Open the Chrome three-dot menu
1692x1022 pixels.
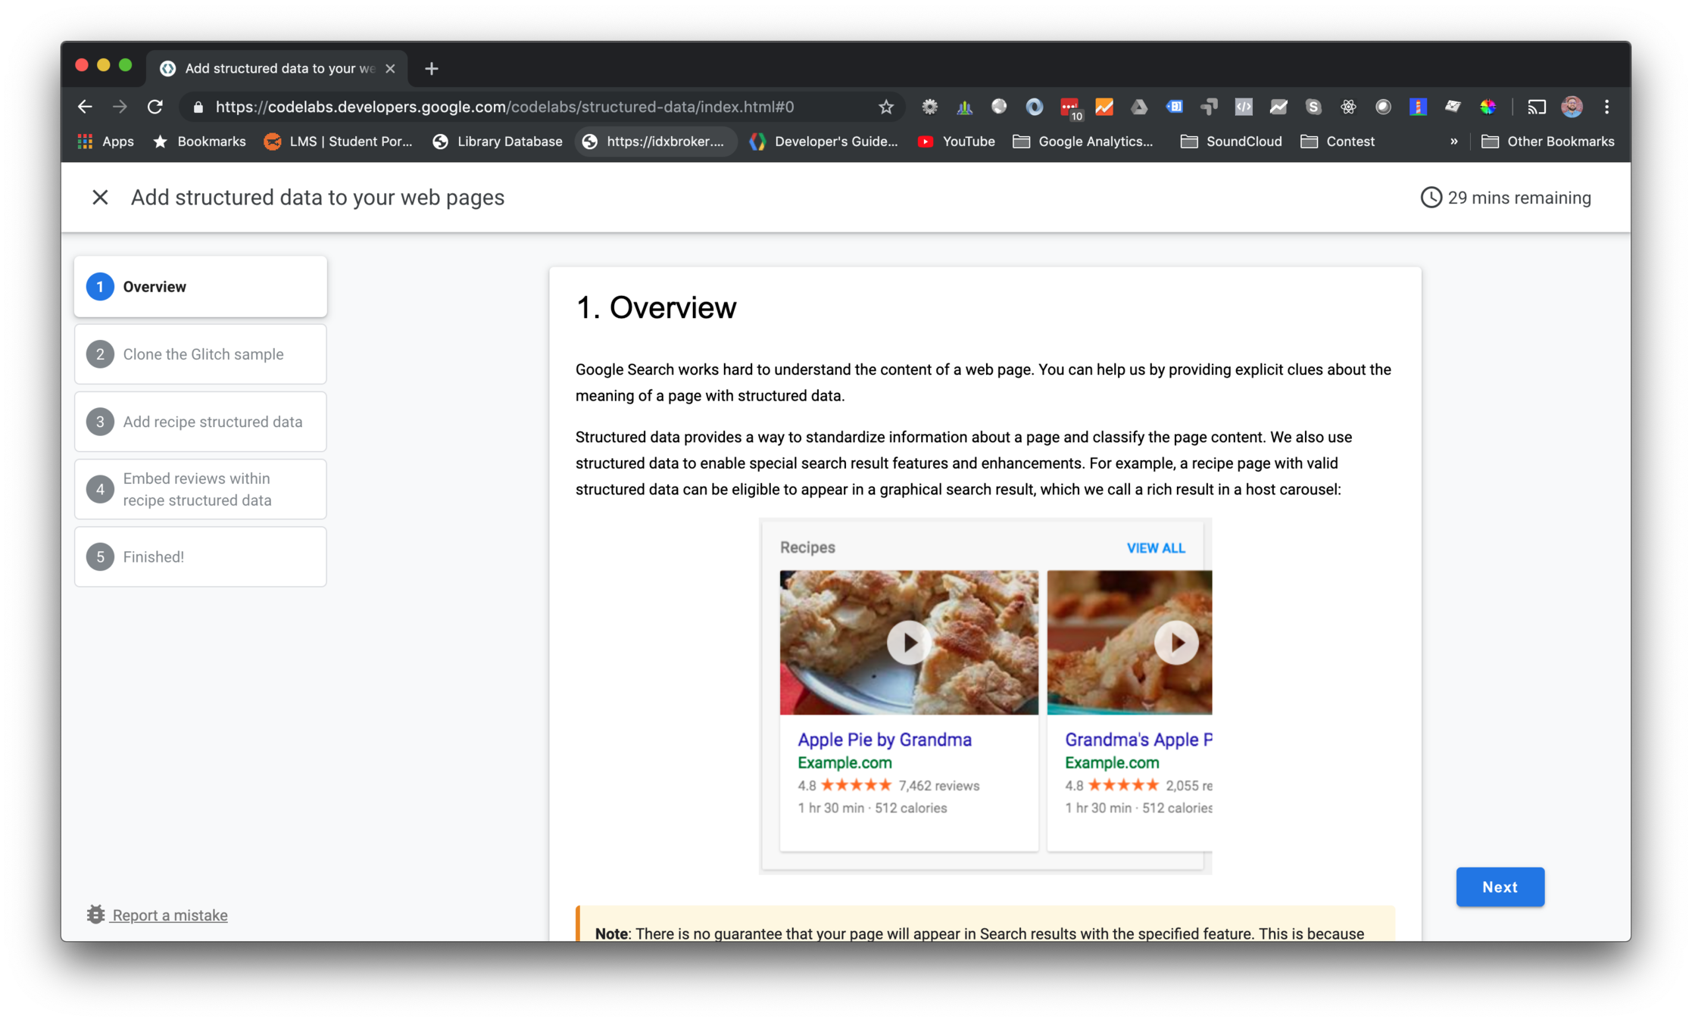point(1606,107)
